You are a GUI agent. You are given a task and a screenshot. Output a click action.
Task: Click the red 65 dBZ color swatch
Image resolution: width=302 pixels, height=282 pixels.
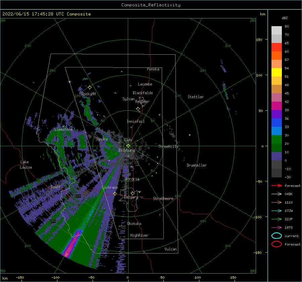click(x=276, y=47)
